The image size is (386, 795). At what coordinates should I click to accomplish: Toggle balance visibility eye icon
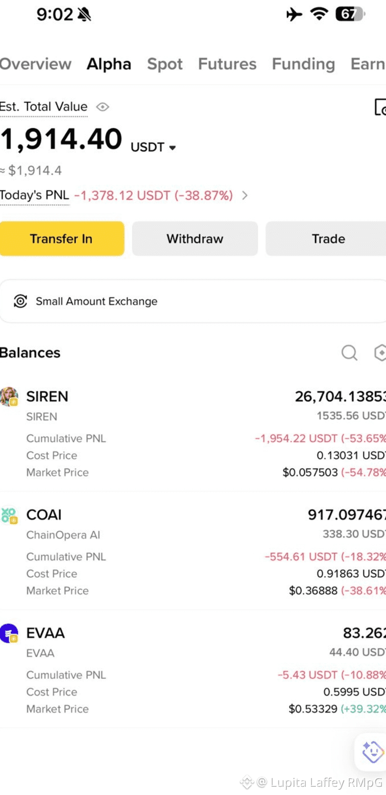click(103, 107)
